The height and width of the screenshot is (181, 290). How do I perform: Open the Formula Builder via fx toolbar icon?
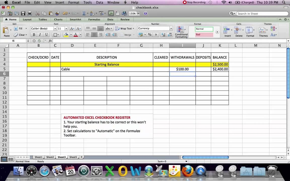click(x=111, y=13)
